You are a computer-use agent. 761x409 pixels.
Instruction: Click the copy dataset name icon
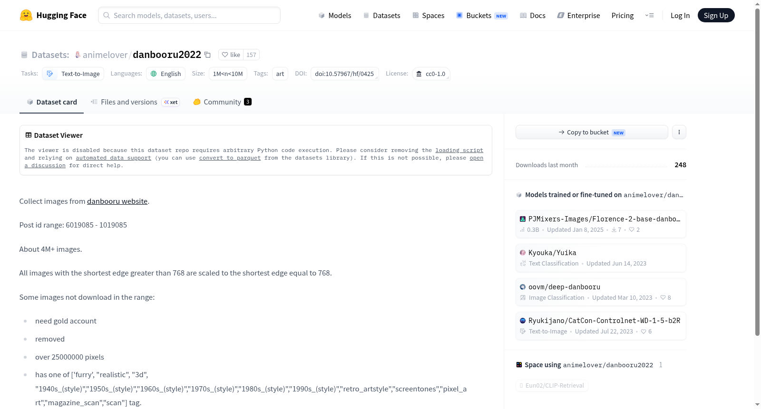(x=207, y=55)
